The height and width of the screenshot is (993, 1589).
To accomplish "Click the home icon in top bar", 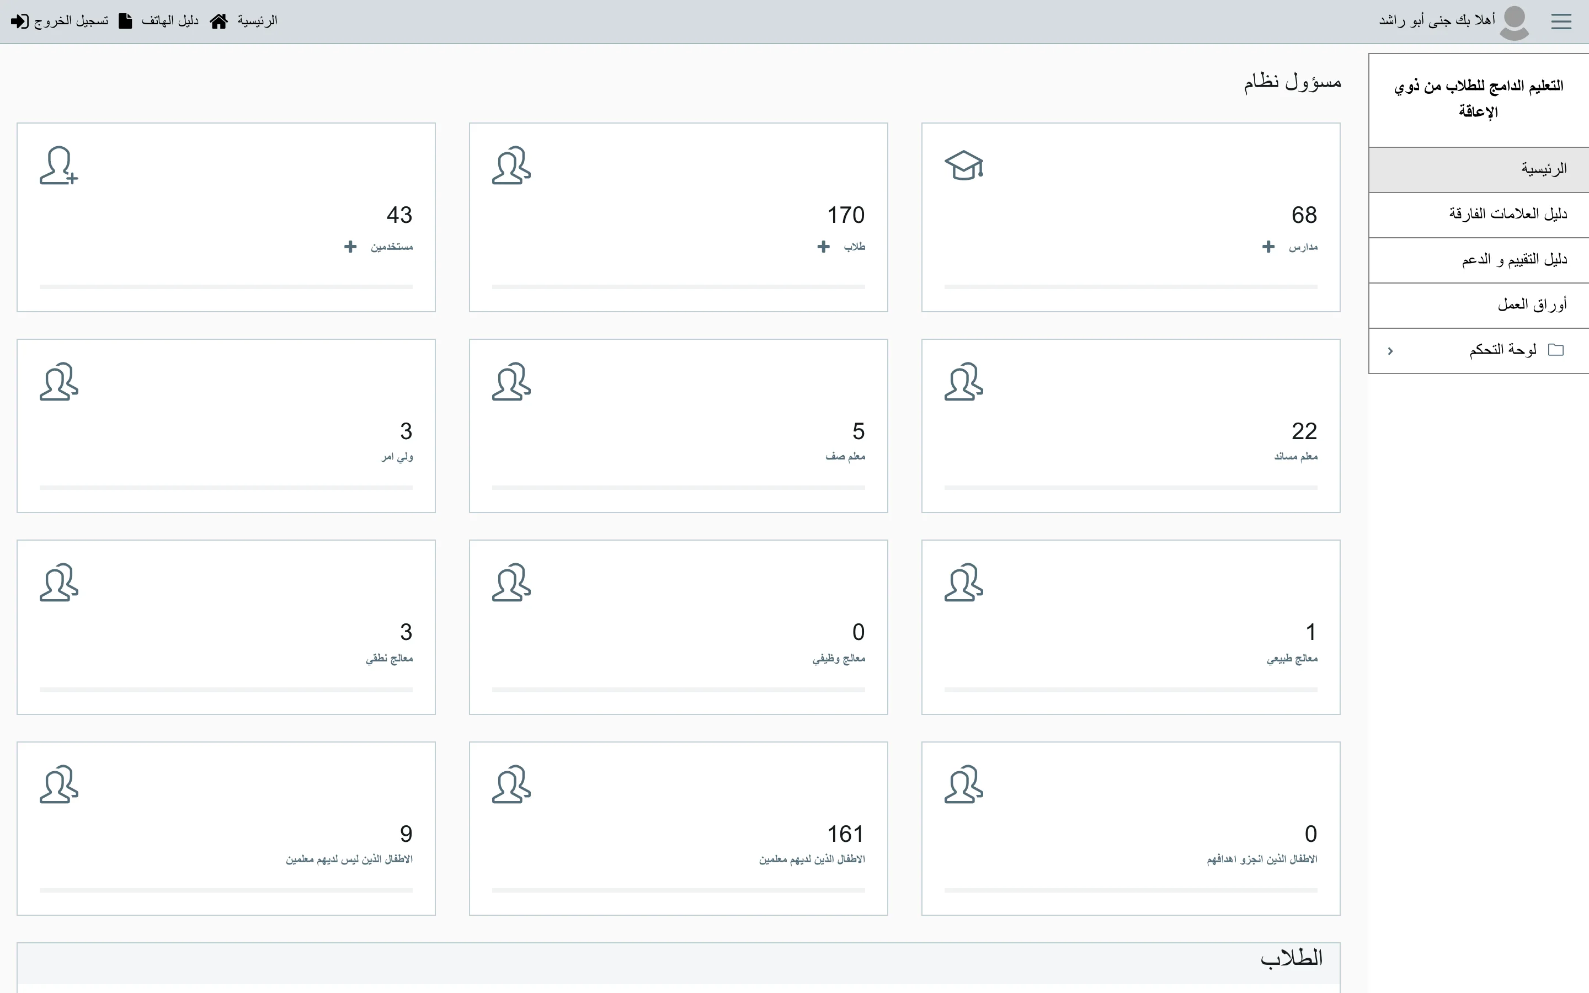I will coord(218,21).
